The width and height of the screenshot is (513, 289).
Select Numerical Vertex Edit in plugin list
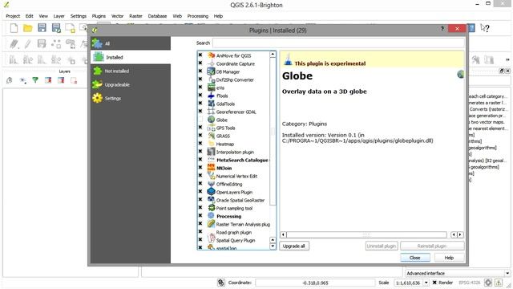236,176
